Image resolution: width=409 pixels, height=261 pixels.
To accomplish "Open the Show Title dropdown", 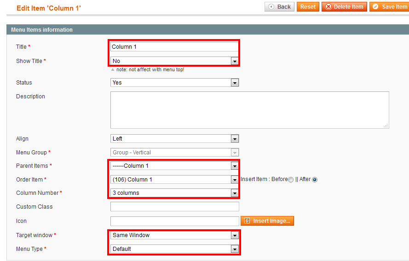I will [x=174, y=61].
